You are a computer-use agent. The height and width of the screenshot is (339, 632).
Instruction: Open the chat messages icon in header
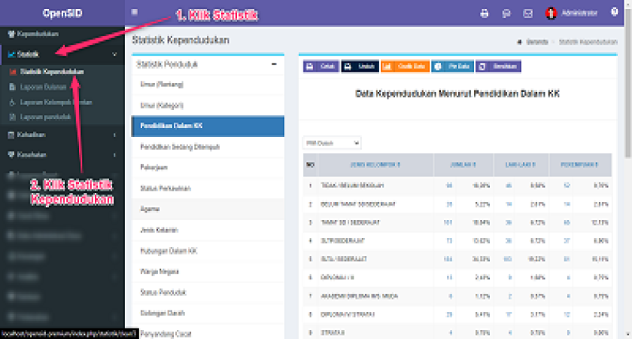point(506,13)
